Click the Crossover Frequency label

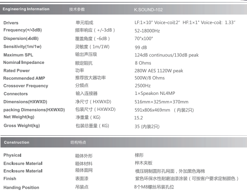pos(26,86)
